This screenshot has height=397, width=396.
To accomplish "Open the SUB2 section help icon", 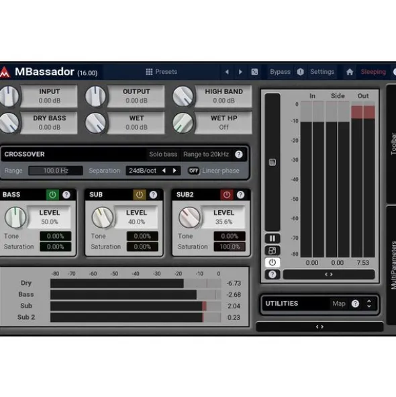I will pyautogui.click(x=240, y=195).
